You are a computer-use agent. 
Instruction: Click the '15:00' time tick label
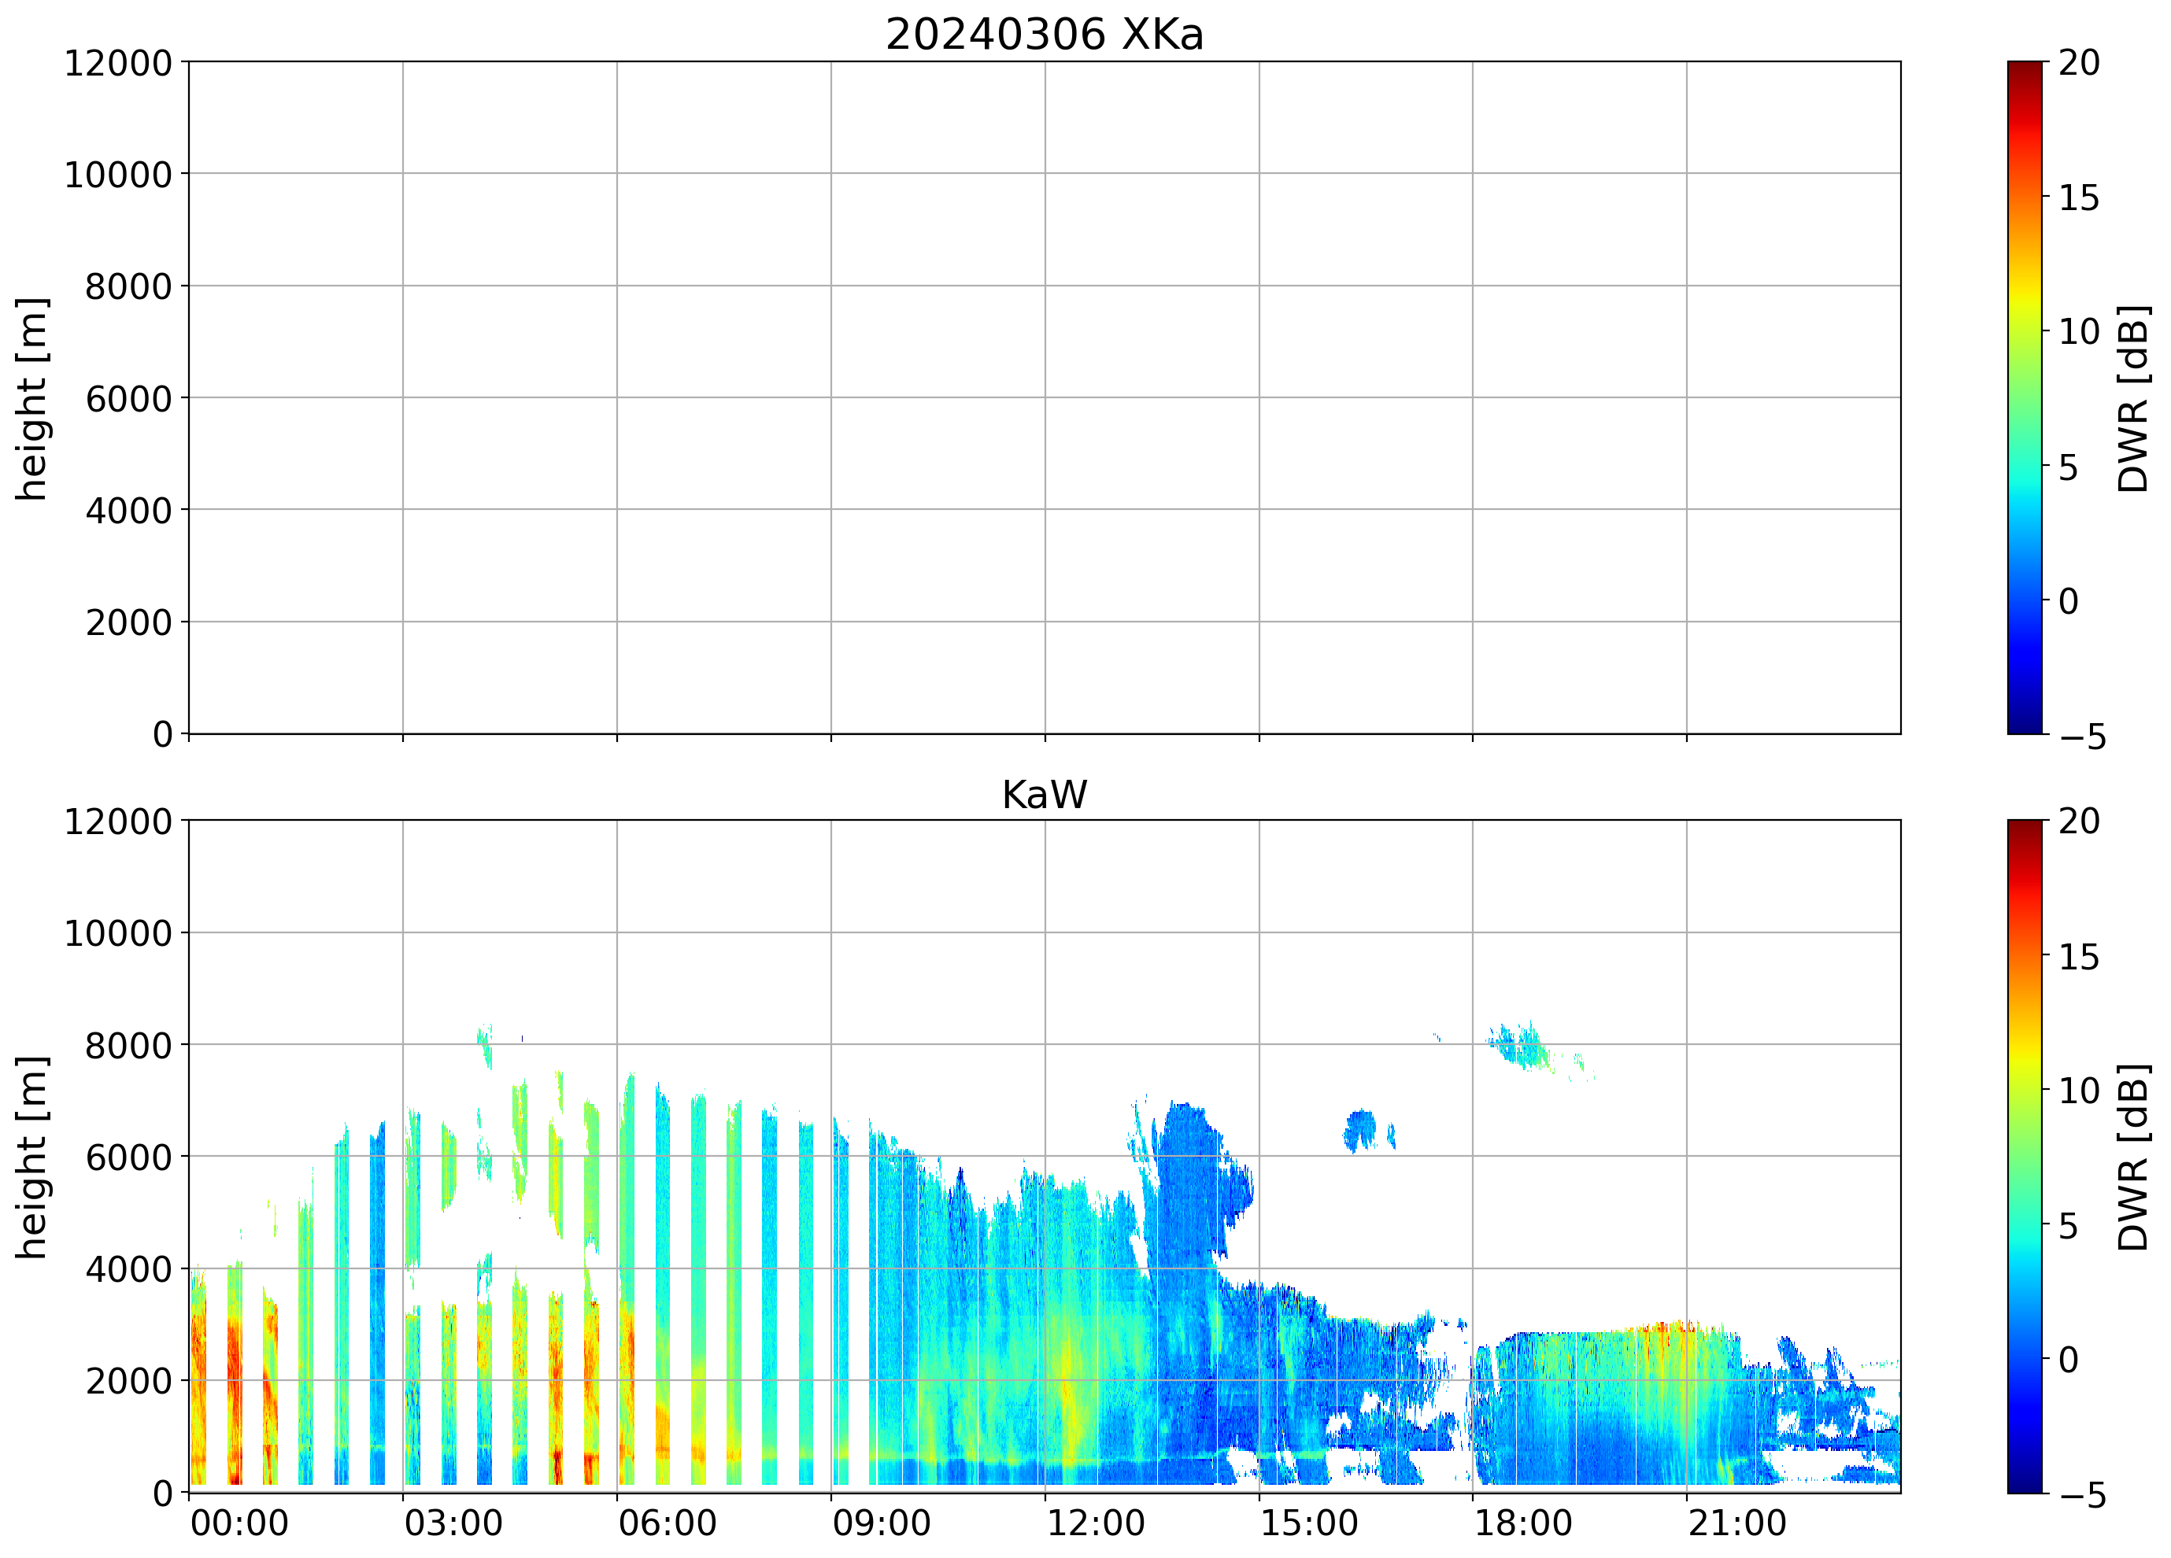pyautogui.click(x=1308, y=1523)
